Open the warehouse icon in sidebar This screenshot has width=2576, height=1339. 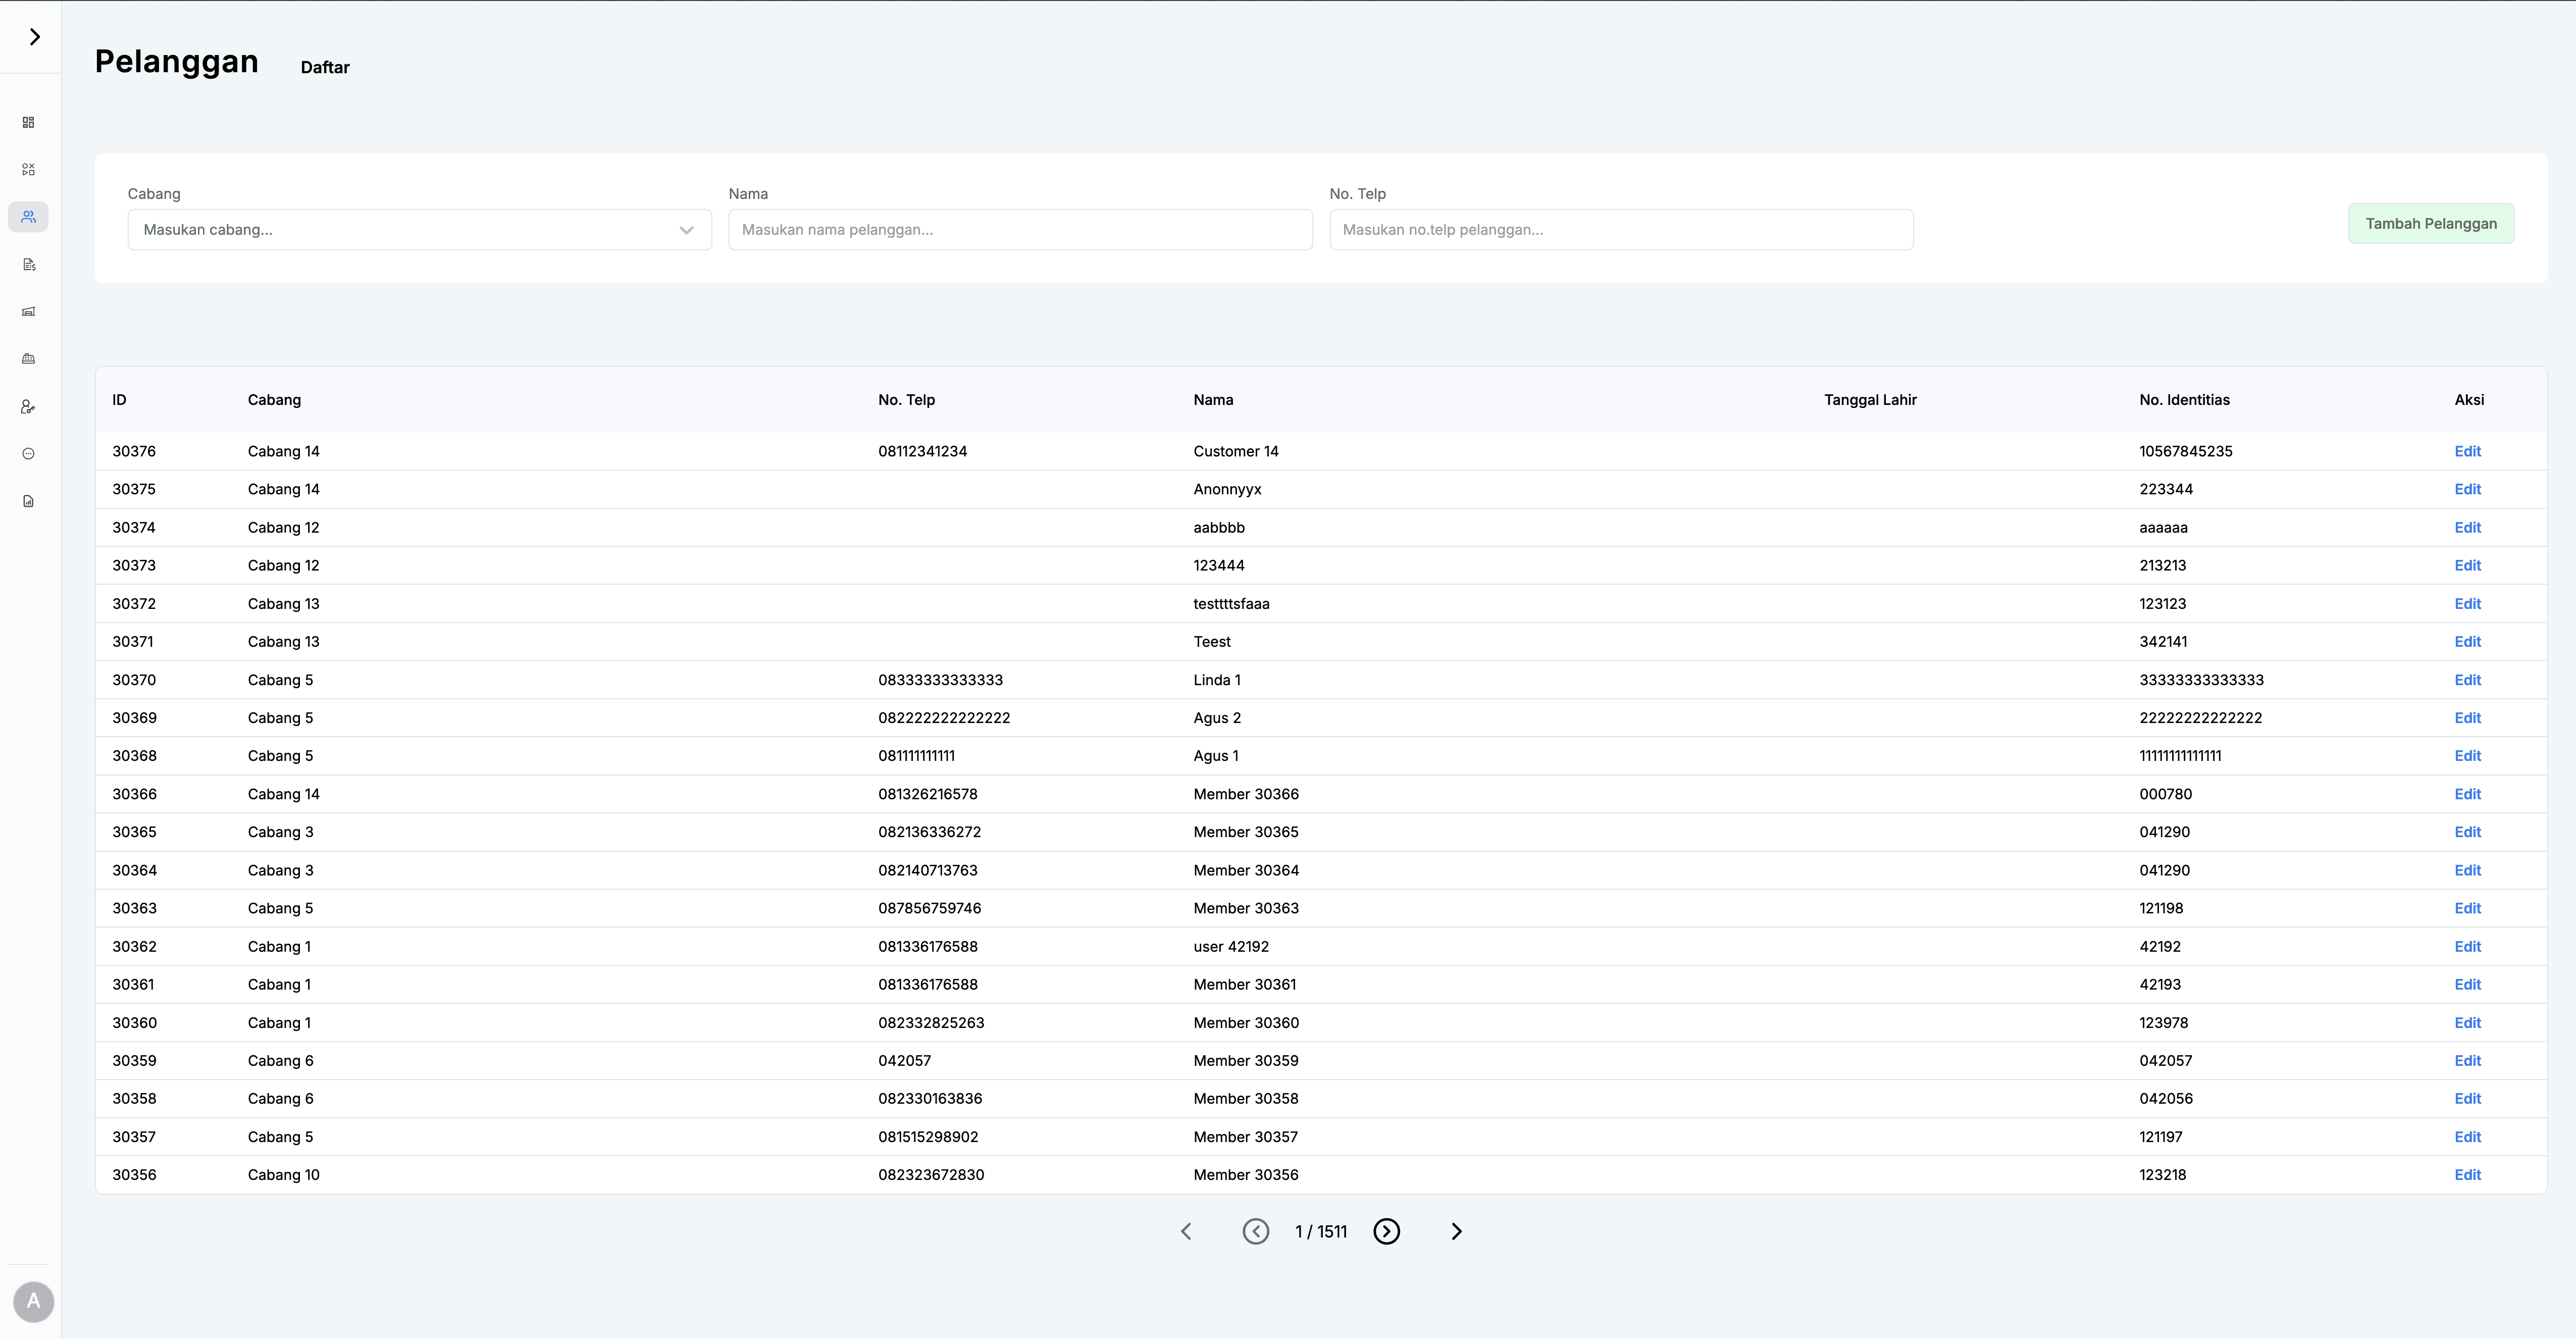point(28,312)
